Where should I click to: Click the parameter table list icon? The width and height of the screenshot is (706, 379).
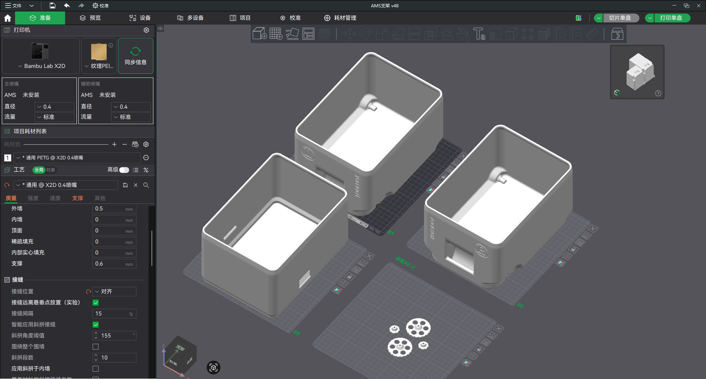pos(136,170)
